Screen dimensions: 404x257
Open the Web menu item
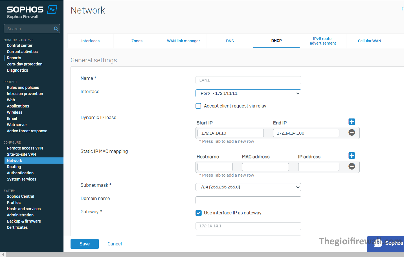(x=11, y=100)
